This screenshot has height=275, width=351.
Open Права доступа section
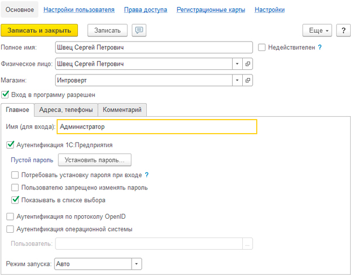click(x=146, y=9)
